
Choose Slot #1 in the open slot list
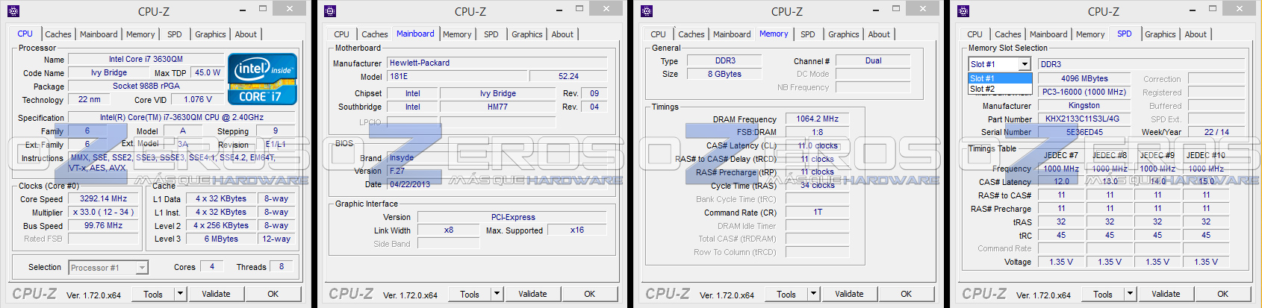(x=1000, y=78)
